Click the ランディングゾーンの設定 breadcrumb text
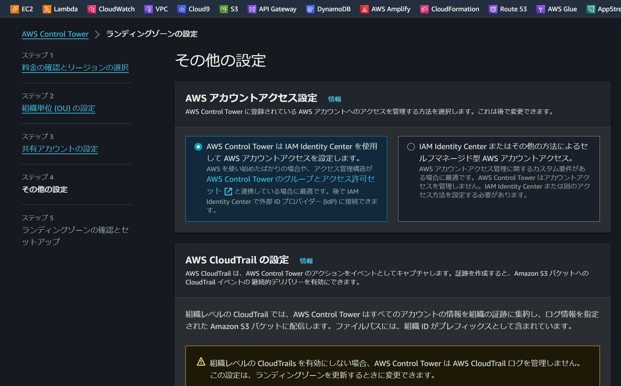Image resolution: width=621 pixels, height=386 pixels. [x=152, y=34]
